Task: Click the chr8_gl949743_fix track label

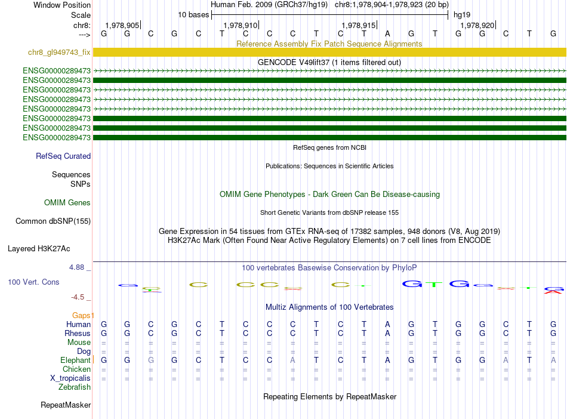Action: click(x=59, y=53)
